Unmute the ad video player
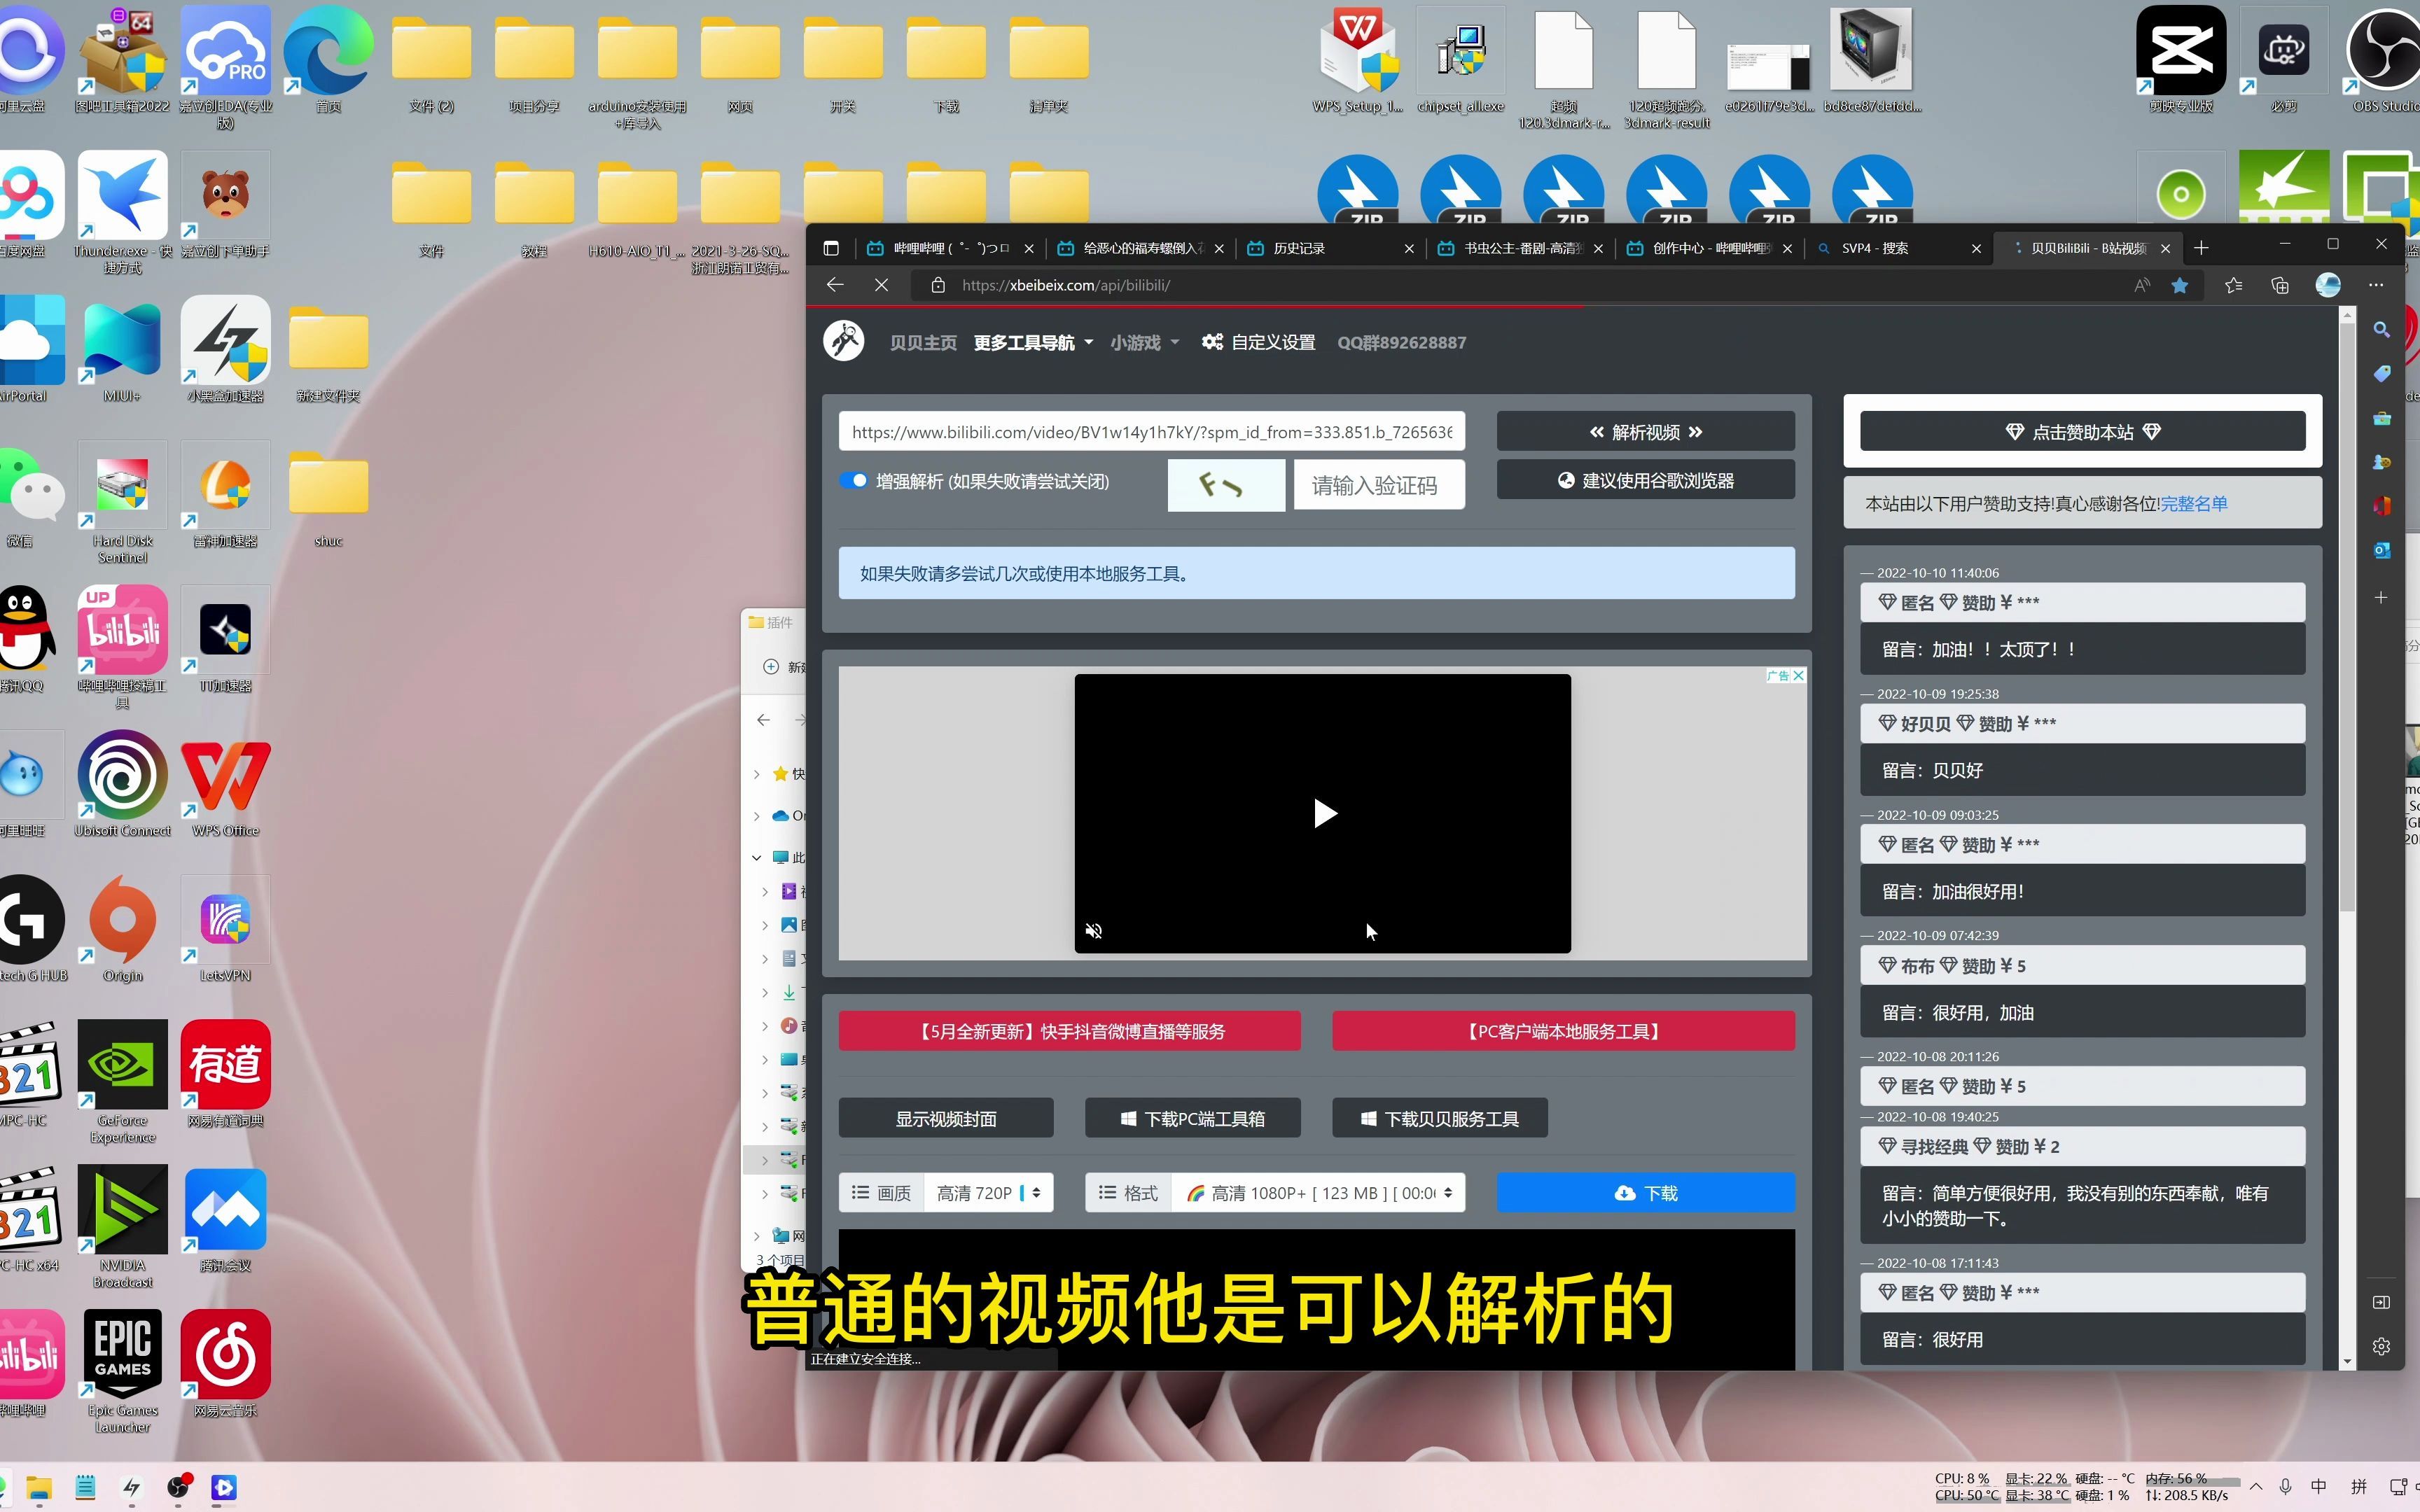The height and width of the screenshot is (1512, 2420). click(1094, 931)
